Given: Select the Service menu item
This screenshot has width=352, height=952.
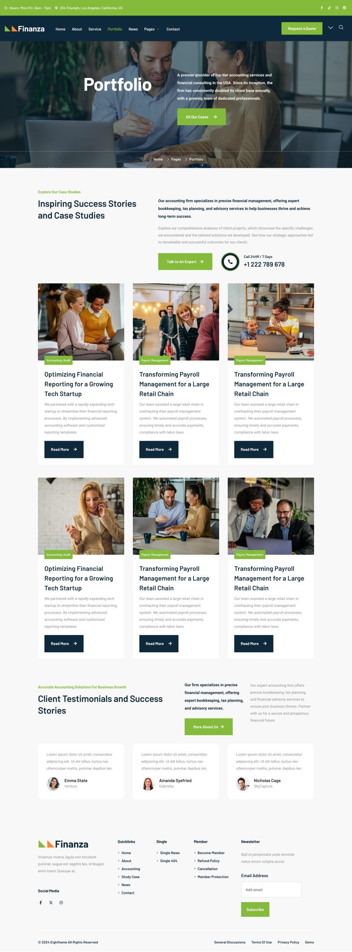Looking at the screenshot, I should coord(95,29).
